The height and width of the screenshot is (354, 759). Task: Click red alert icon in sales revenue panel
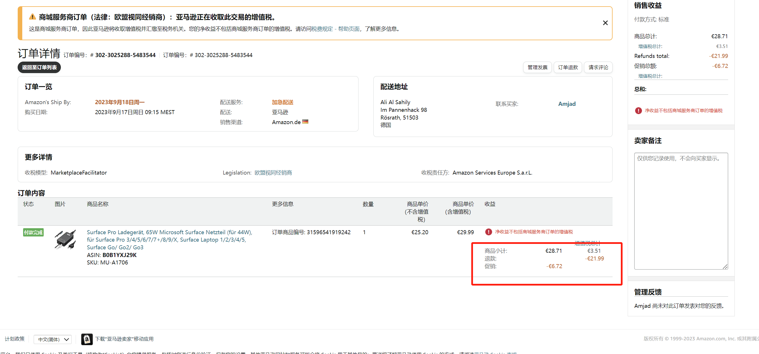(x=638, y=110)
